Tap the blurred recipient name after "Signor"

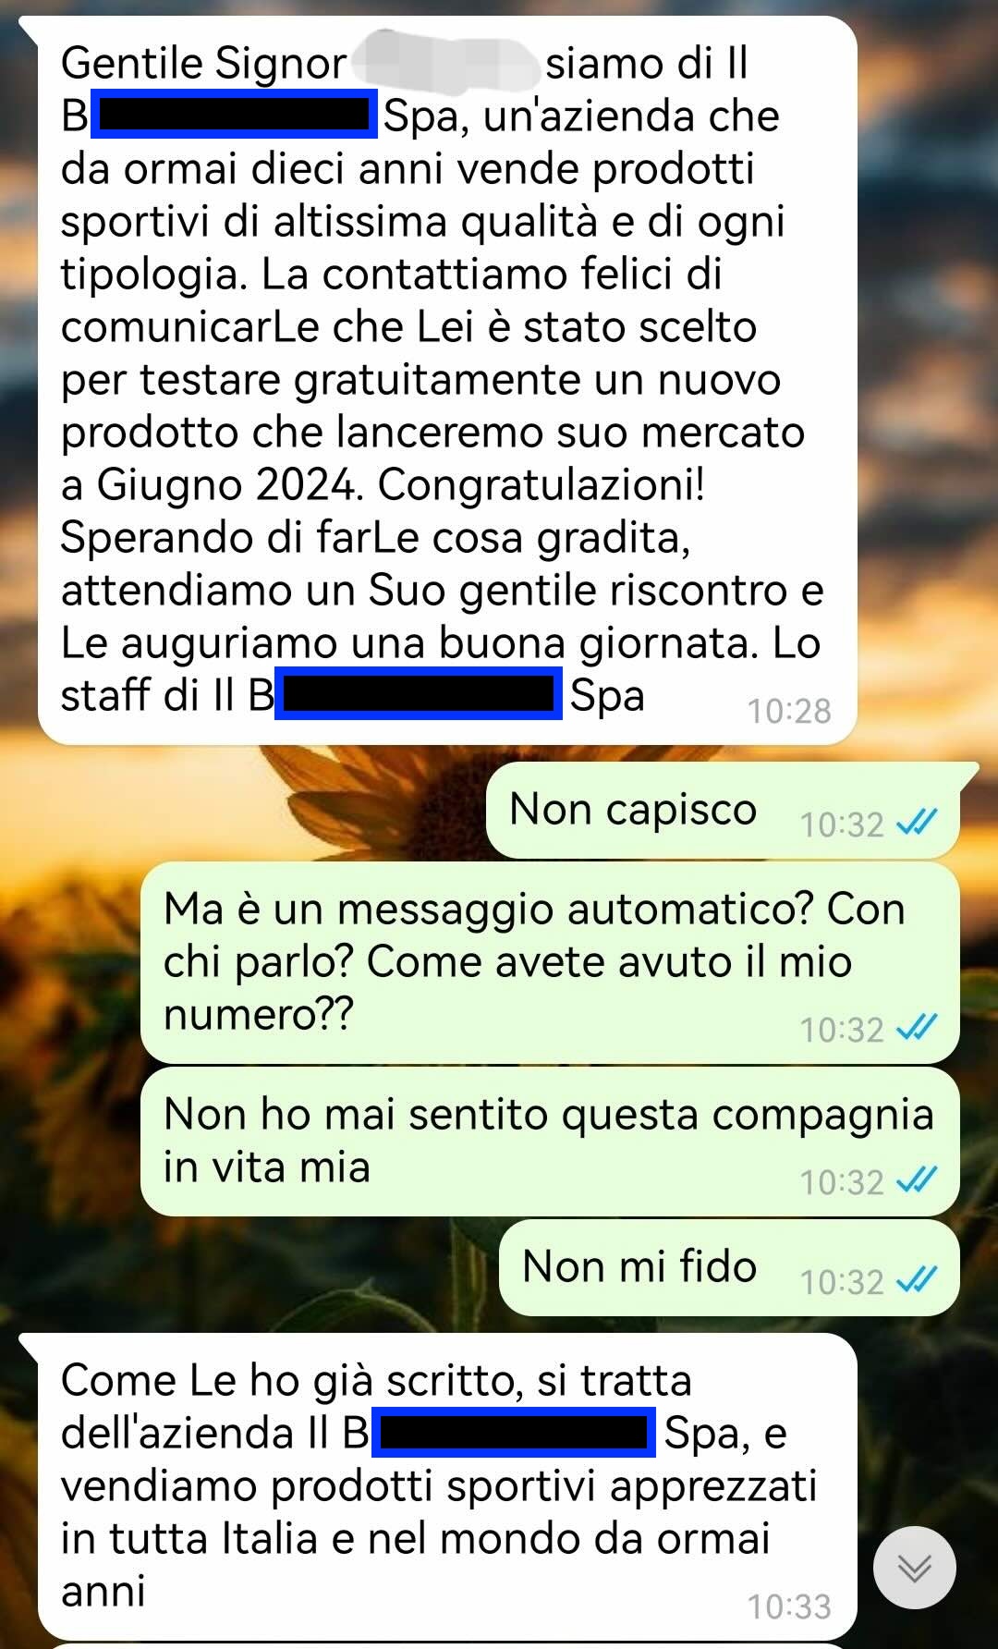pos(446,63)
